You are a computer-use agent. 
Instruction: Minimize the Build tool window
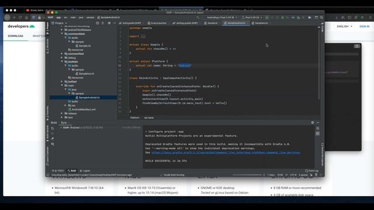coord(318,123)
